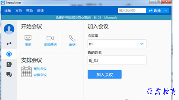The image size is (179, 100).
Task: Click the user profile avatar icon
Action: click(x=9, y=29)
